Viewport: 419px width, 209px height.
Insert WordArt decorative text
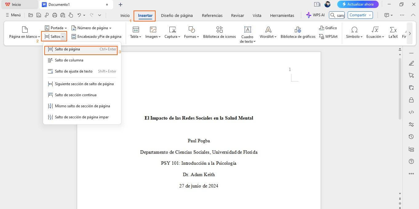pos(267,32)
